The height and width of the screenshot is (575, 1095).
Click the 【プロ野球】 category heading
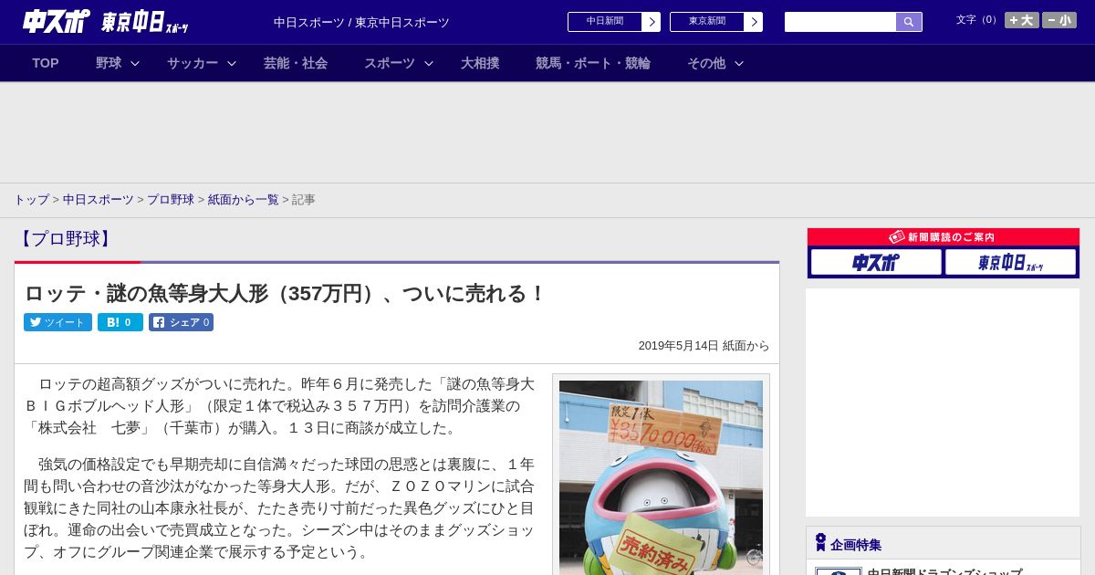click(65, 238)
